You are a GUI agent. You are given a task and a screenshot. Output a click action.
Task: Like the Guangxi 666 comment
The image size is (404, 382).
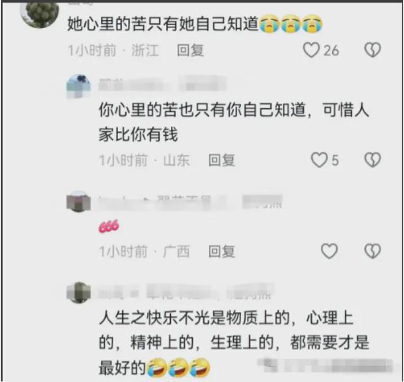[x=329, y=251]
